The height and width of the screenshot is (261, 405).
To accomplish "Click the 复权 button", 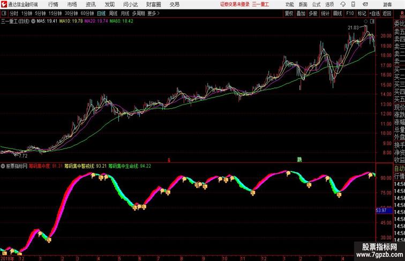I will pos(289,13).
